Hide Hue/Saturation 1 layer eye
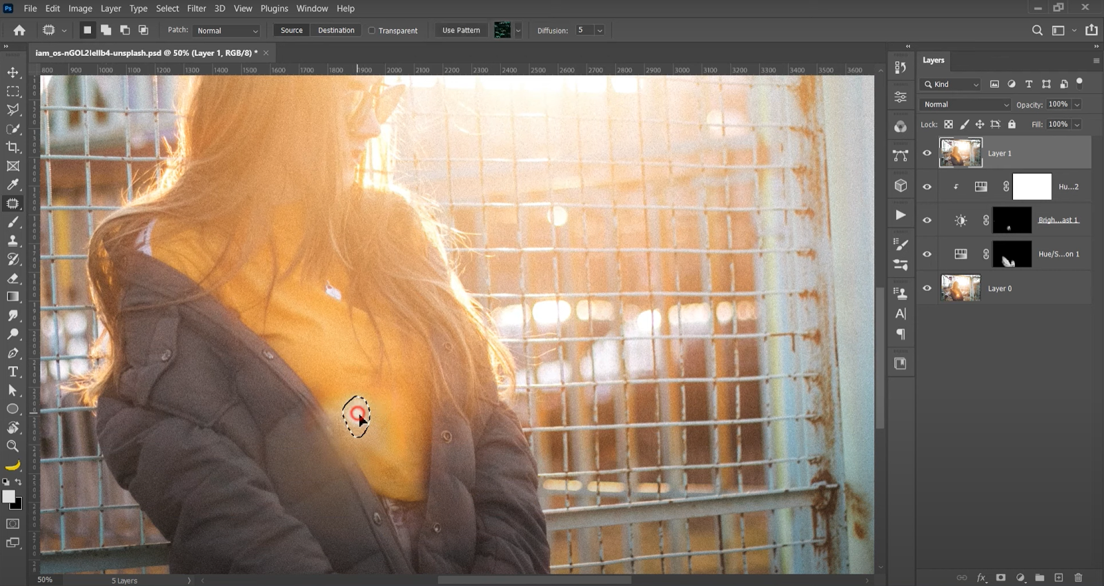The height and width of the screenshot is (586, 1104). pyautogui.click(x=927, y=254)
